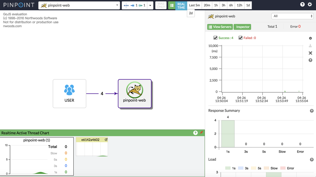Open the inbound/outbound depth dropdown arrow
Viewport: 316px width, 177px height.
point(150,5)
